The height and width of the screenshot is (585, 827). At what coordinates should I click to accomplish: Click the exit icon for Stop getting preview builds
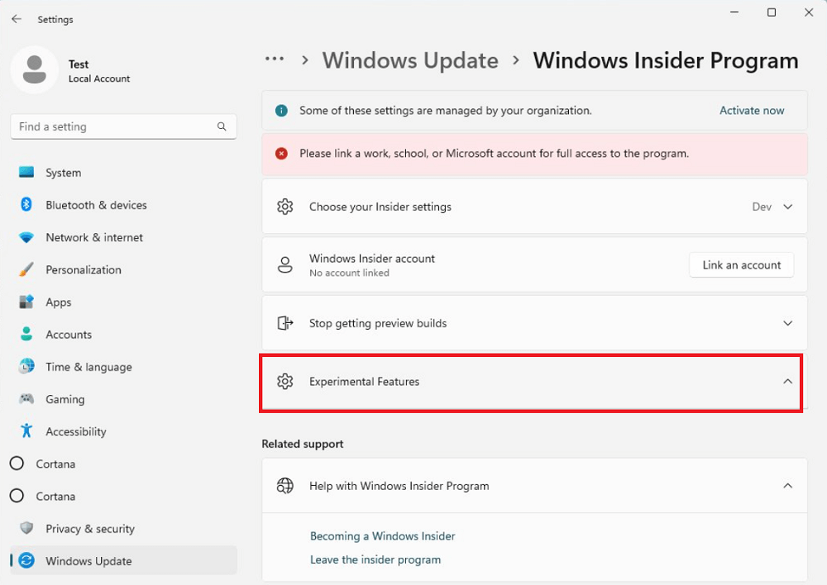[x=284, y=323]
